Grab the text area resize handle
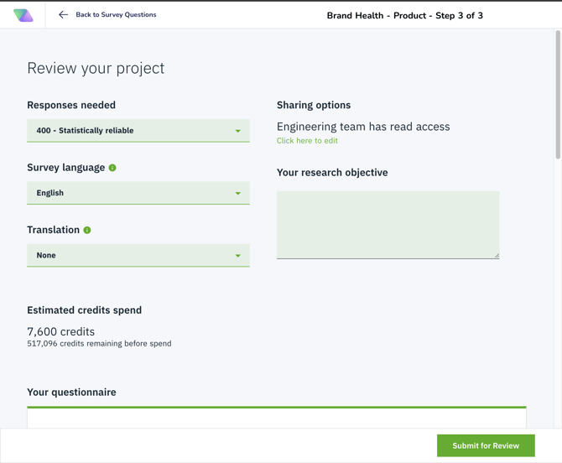The width and height of the screenshot is (562, 463). (497, 255)
